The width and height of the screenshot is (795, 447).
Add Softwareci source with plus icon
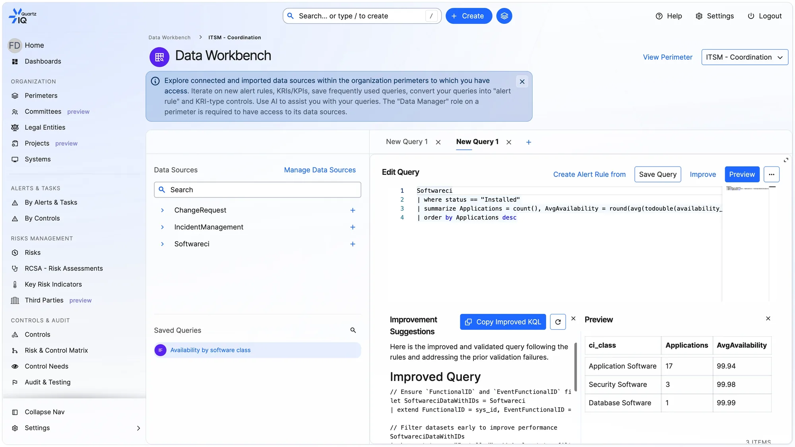[353, 244]
